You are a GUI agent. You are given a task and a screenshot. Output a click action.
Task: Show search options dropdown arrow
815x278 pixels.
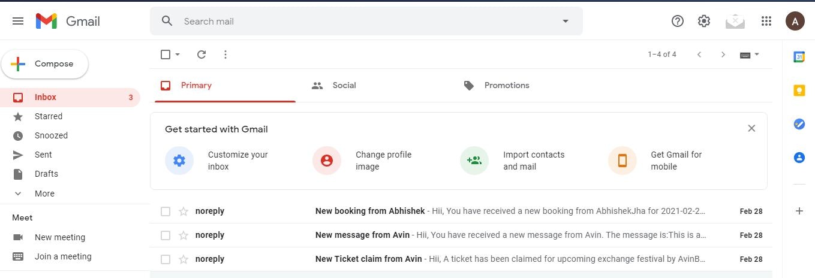tap(565, 21)
